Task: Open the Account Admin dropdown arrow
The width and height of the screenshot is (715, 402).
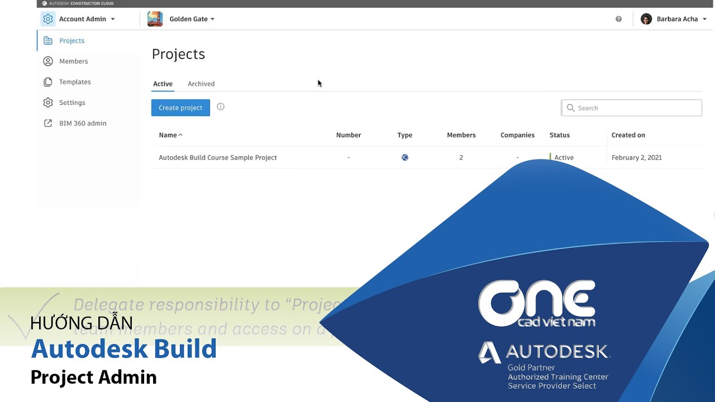Action: point(113,19)
